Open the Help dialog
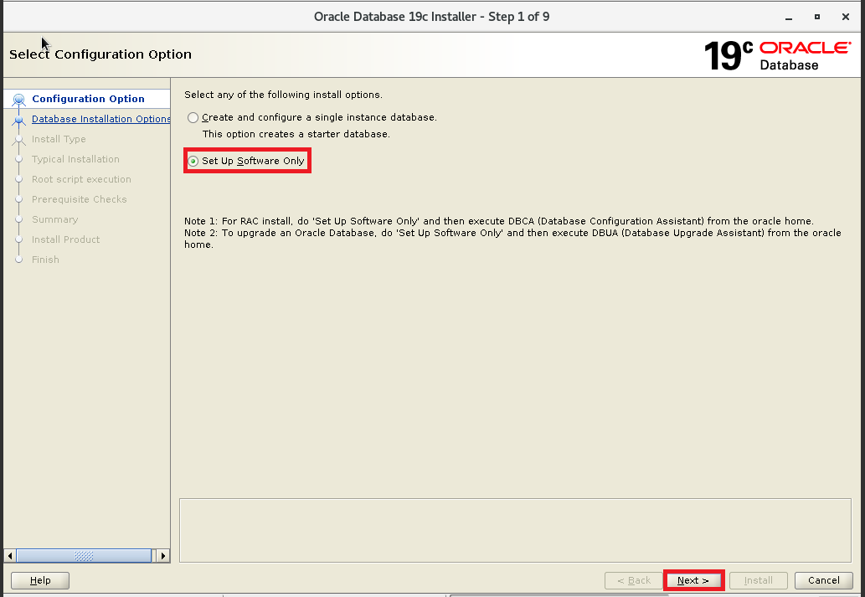Screen dimensions: 865x597 (x=40, y=580)
